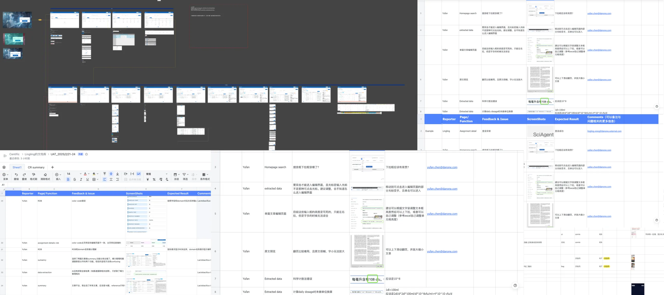
Task: Expand the conditional format dropdown arrow
Action: pyautogui.click(x=208, y=174)
